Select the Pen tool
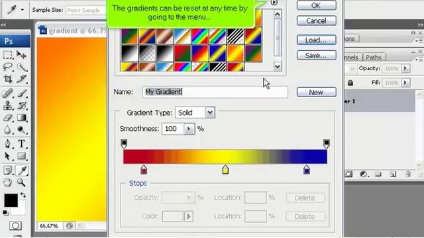 [x=7, y=143]
